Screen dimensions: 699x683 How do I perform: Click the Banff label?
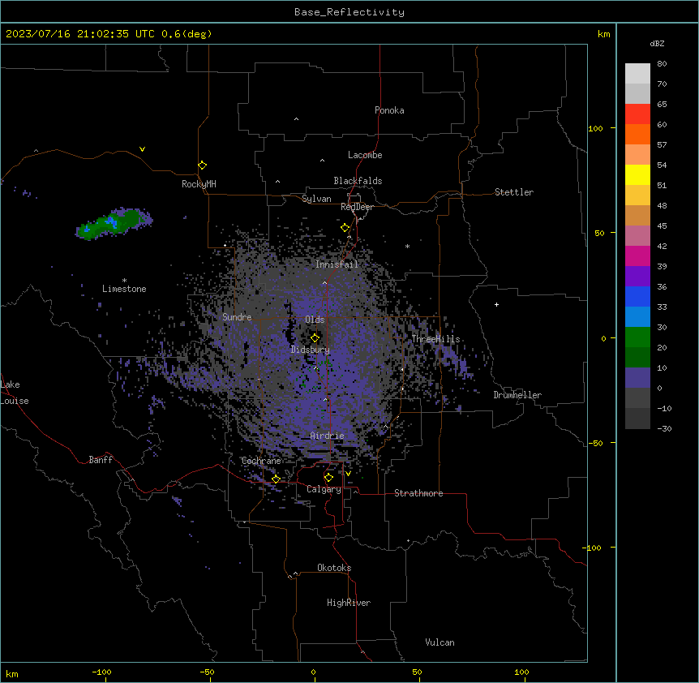point(101,460)
